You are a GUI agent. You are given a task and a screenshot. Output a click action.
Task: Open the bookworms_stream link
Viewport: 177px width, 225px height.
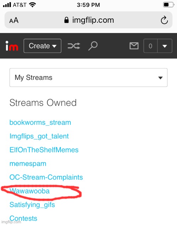[40, 122]
